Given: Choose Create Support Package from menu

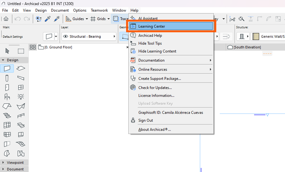Looking at the screenshot, I should click(x=171, y=79).
